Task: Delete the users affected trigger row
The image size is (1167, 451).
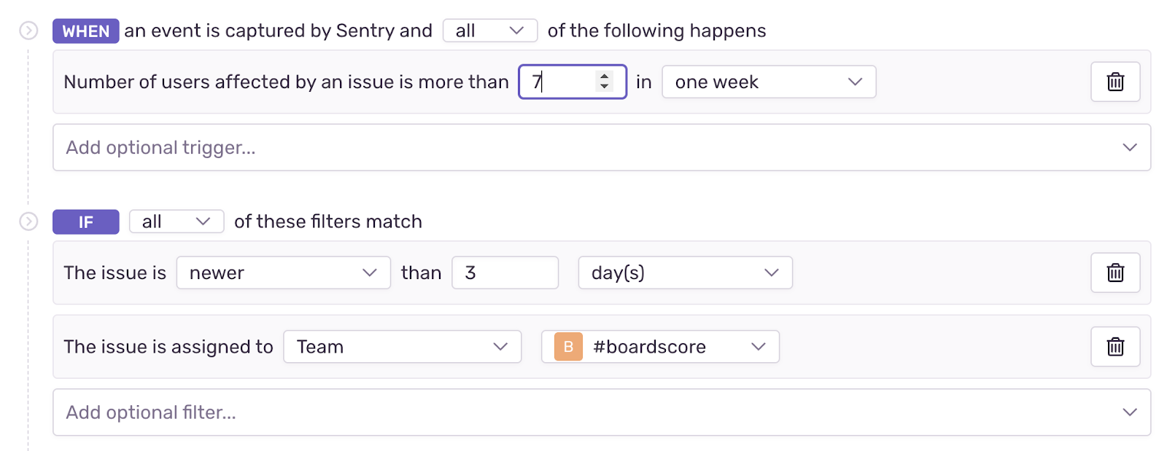Action: [1114, 82]
